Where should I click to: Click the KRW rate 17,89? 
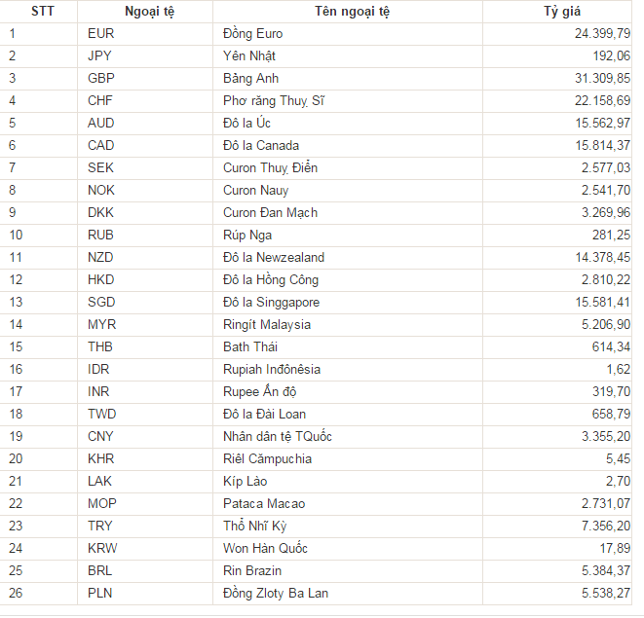615,548
